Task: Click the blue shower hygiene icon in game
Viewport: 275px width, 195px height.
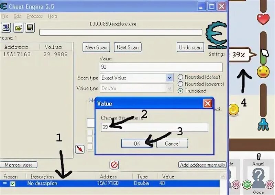Action: pos(263,124)
